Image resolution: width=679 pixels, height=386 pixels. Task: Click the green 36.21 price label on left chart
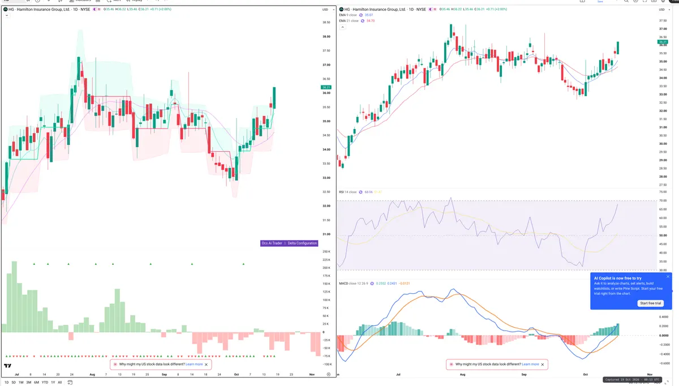click(x=325, y=87)
